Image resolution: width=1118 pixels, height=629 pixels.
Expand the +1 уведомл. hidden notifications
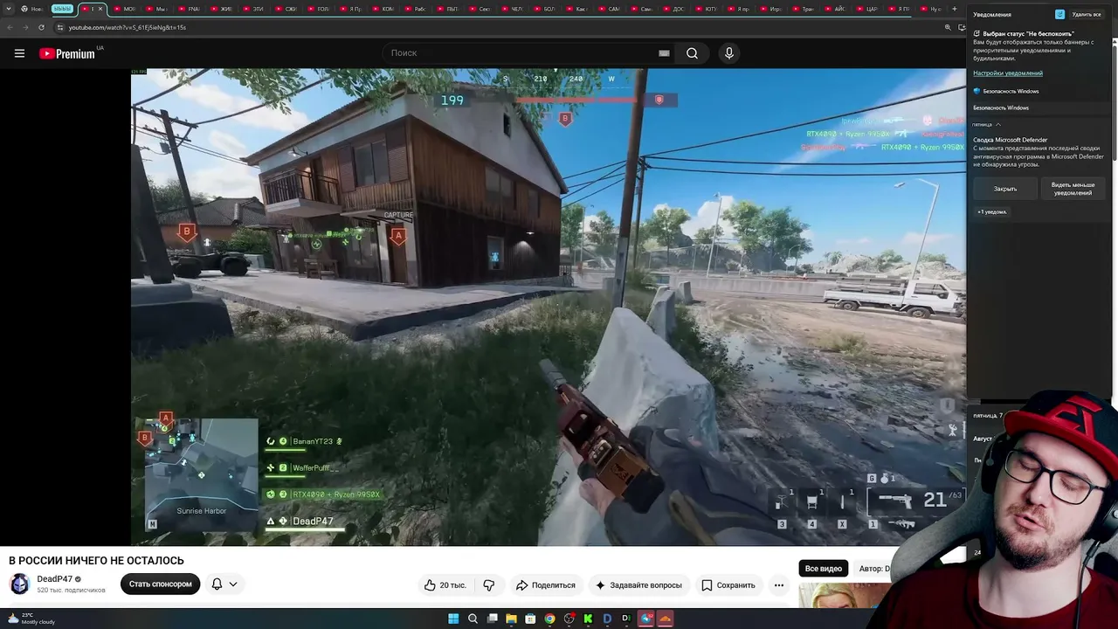(992, 211)
